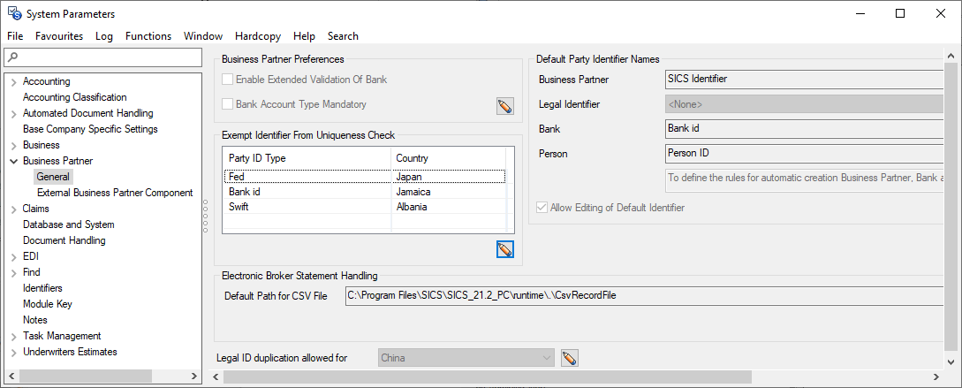This screenshot has width=962, height=388.
Task: Click the horizontal scrollbar of main panel
Action: pyautogui.click(x=486, y=377)
